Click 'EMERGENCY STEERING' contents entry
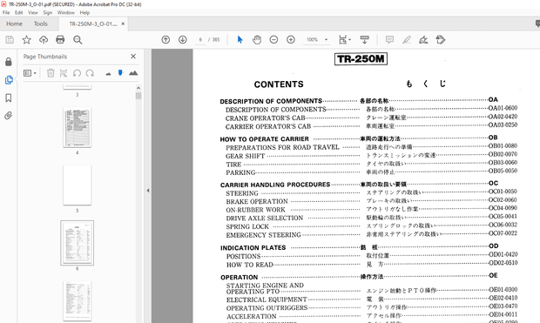Image resolution: width=540 pixels, height=323 pixels. [263, 235]
